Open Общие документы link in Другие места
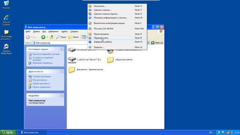Image resolution: width=240 pixels, height=135 pixels. [x=41, y=84]
